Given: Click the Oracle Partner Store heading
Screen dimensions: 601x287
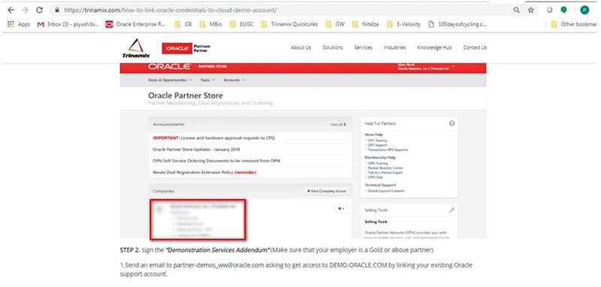Looking at the screenshot, I should pos(186,95).
